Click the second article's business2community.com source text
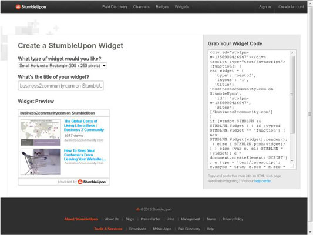 (84, 163)
